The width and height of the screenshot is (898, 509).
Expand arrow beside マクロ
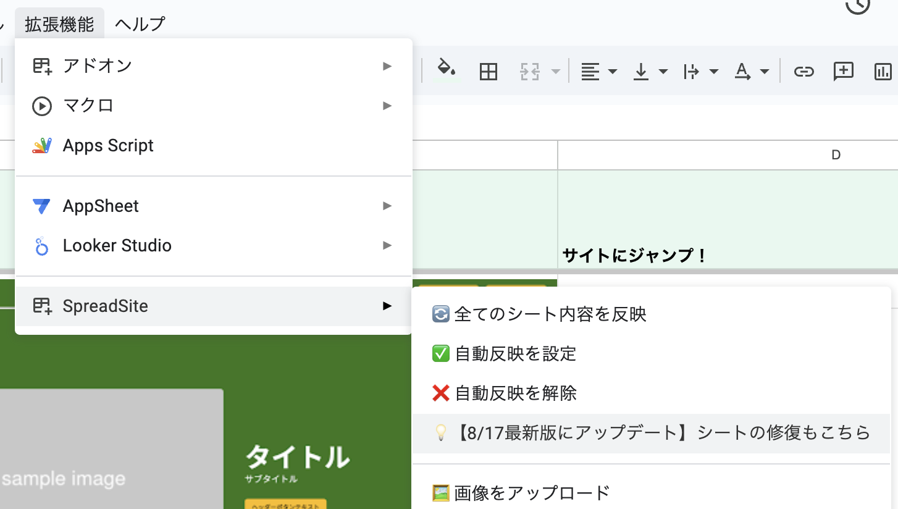pos(387,106)
